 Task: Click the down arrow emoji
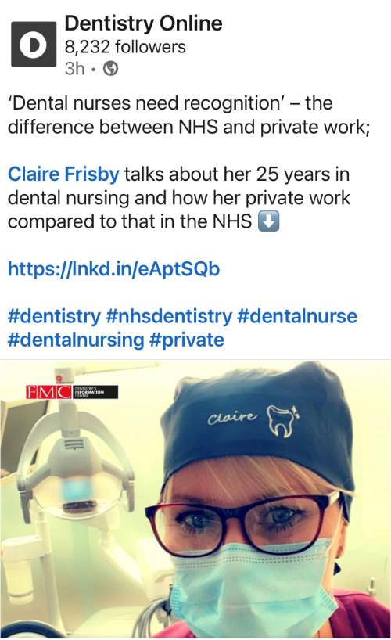[x=268, y=221]
